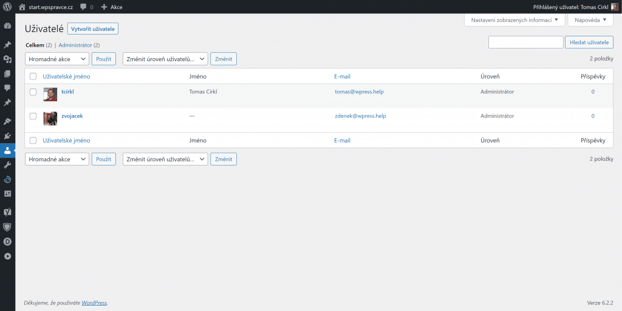Click the home icon beside start.wpspravce.cz
Image resolution: width=622 pixels, height=311 pixels.
click(22, 7)
